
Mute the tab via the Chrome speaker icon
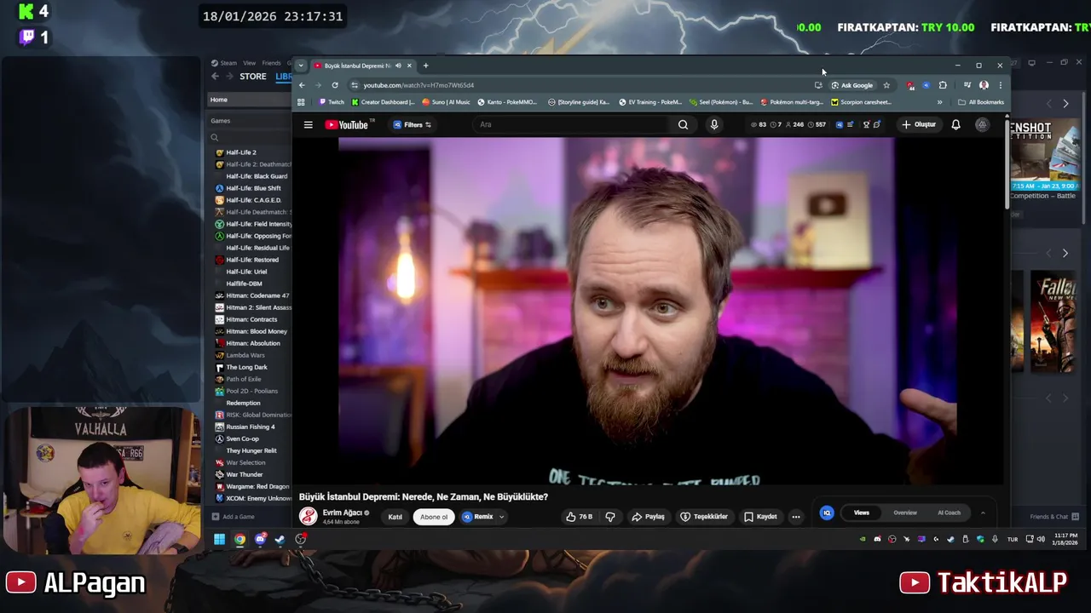[x=398, y=66]
